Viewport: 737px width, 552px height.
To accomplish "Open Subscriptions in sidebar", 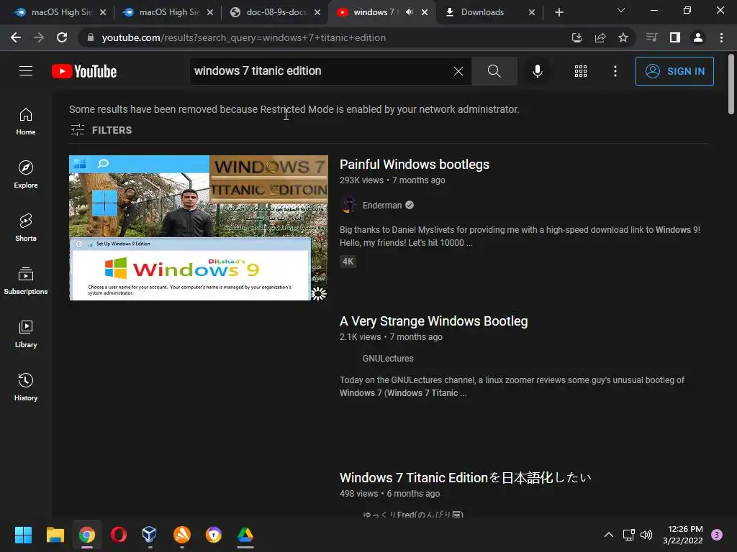I will [26, 281].
